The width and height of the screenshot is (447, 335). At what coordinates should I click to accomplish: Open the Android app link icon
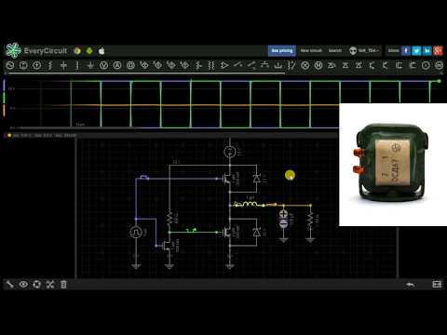pos(89,51)
